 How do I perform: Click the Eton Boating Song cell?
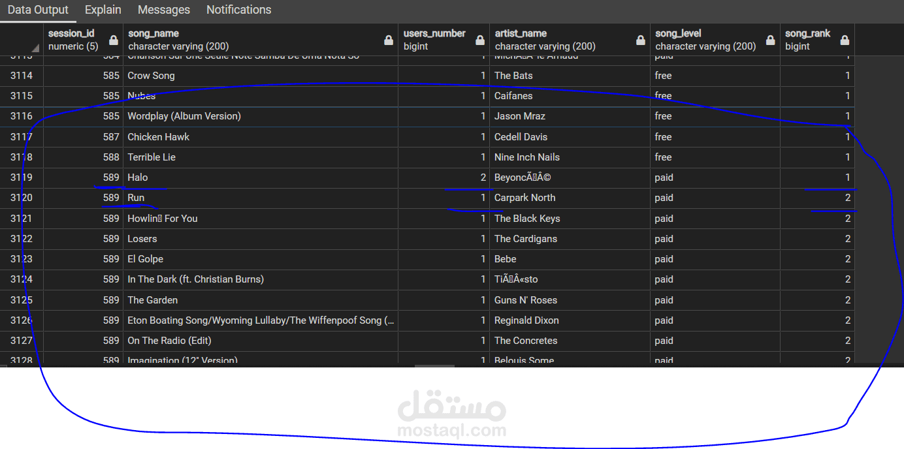261,320
